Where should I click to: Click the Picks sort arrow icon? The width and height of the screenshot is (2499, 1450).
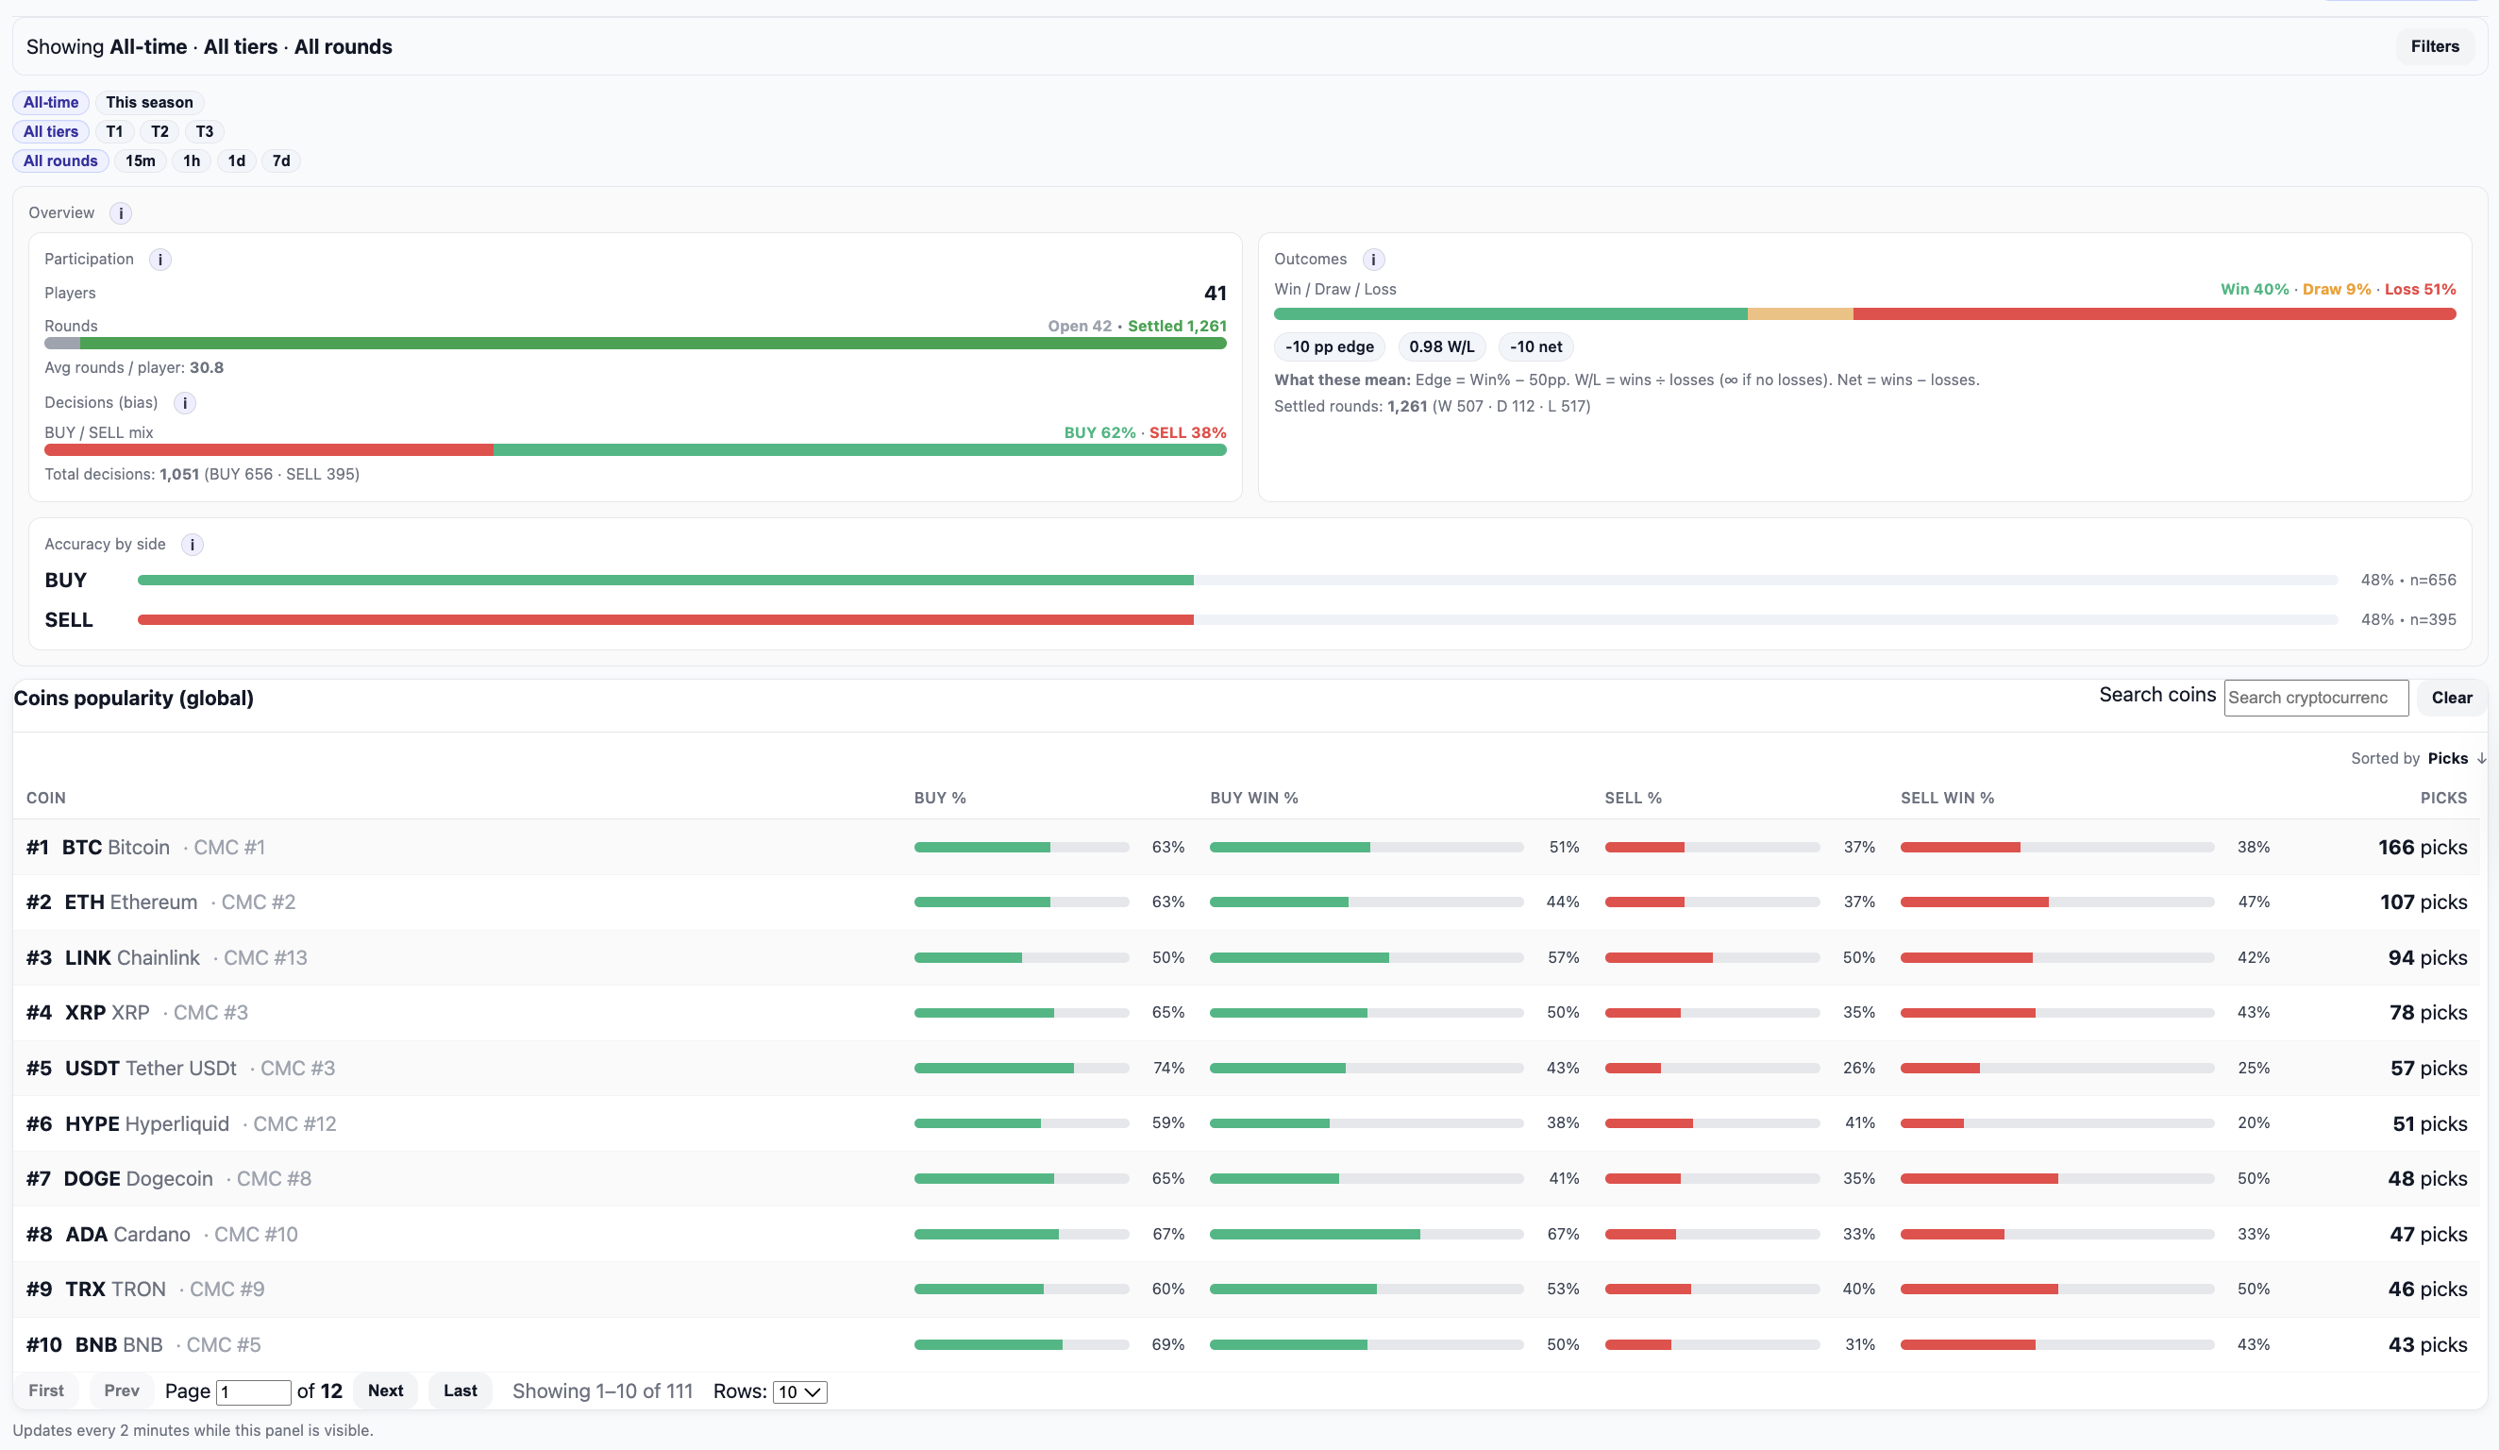click(x=2481, y=758)
